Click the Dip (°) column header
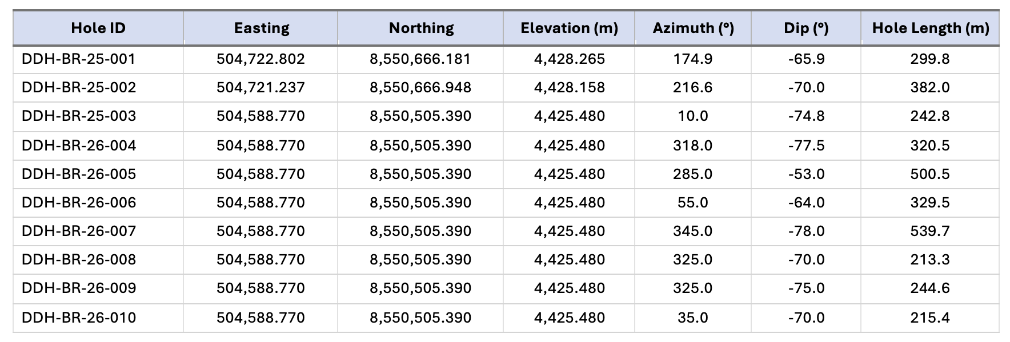The image size is (1010, 342). (x=806, y=28)
